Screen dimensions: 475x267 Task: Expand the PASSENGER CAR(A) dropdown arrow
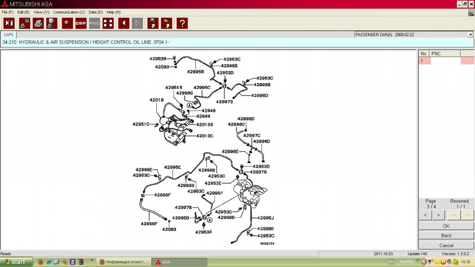pyautogui.click(x=470, y=34)
